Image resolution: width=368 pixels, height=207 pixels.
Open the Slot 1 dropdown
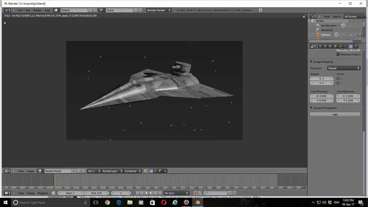(94, 171)
